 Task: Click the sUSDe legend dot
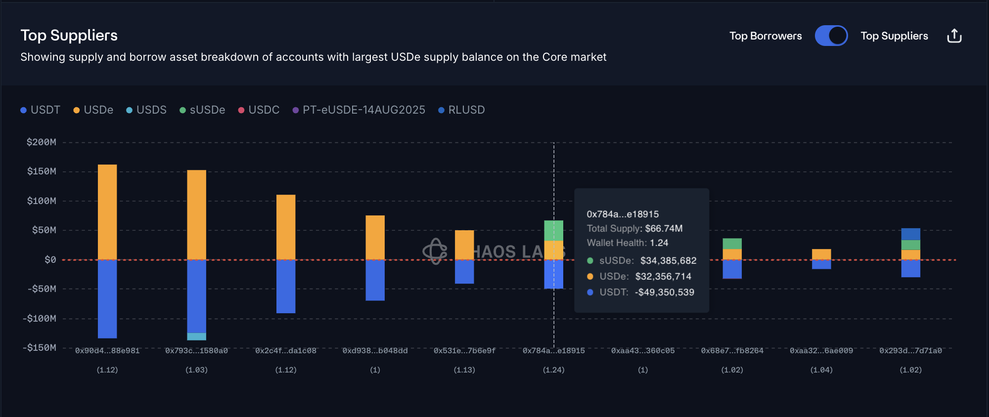point(183,110)
